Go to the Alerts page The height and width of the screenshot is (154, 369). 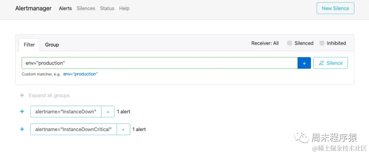(65, 9)
